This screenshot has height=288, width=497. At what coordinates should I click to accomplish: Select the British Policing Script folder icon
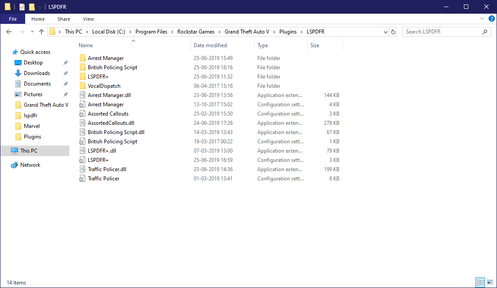(x=83, y=67)
